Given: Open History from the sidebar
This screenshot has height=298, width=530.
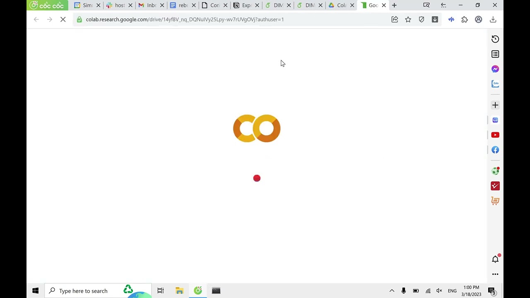Looking at the screenshot, I should point(495,39).
